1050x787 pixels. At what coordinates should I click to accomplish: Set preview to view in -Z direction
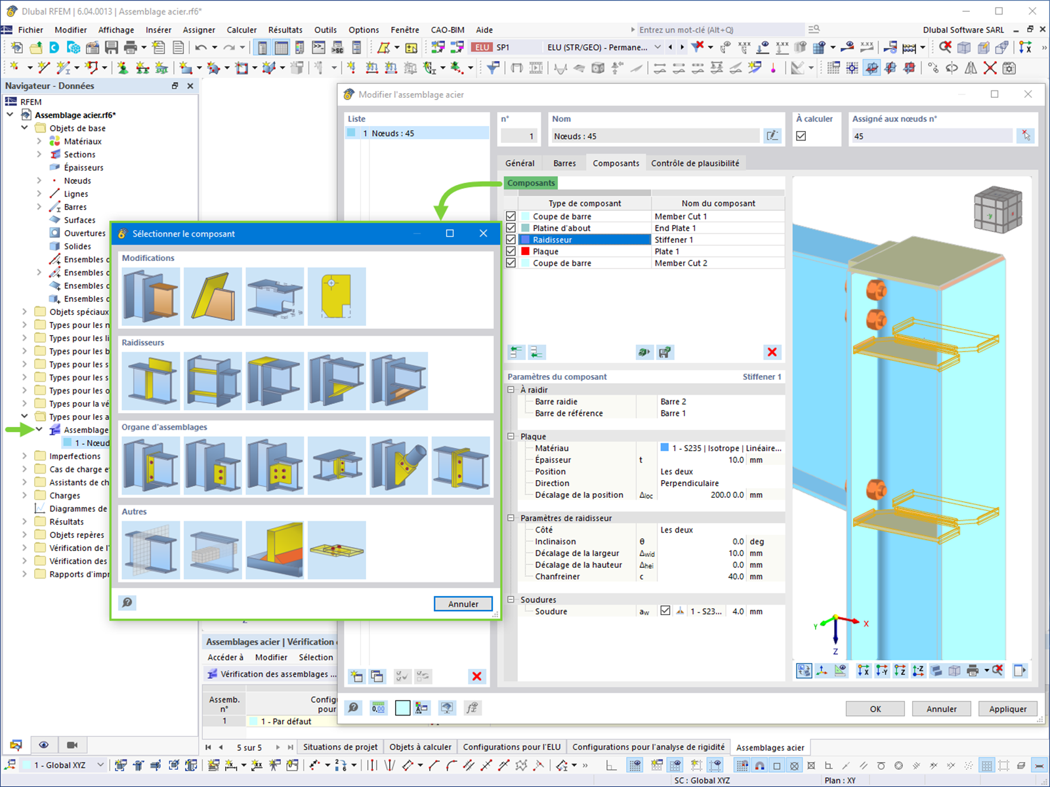coord(918,670)
